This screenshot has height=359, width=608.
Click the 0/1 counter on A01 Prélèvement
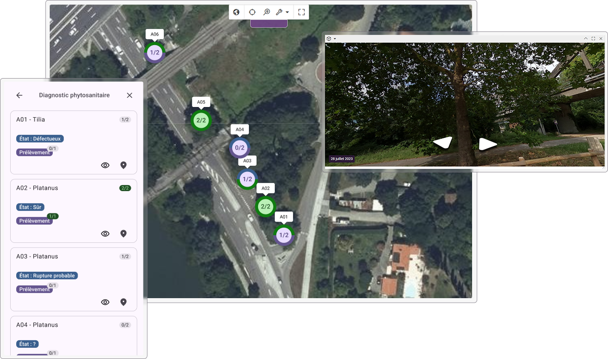(52, 149)
